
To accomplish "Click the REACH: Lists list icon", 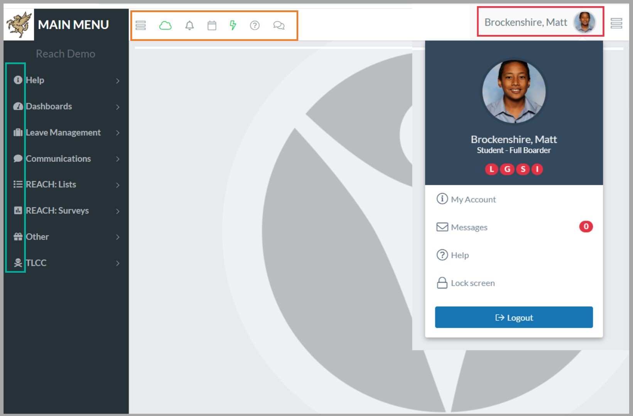I will 18,184.
